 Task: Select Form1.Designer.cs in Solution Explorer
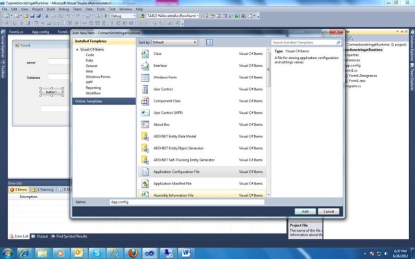tap(362, 76)
